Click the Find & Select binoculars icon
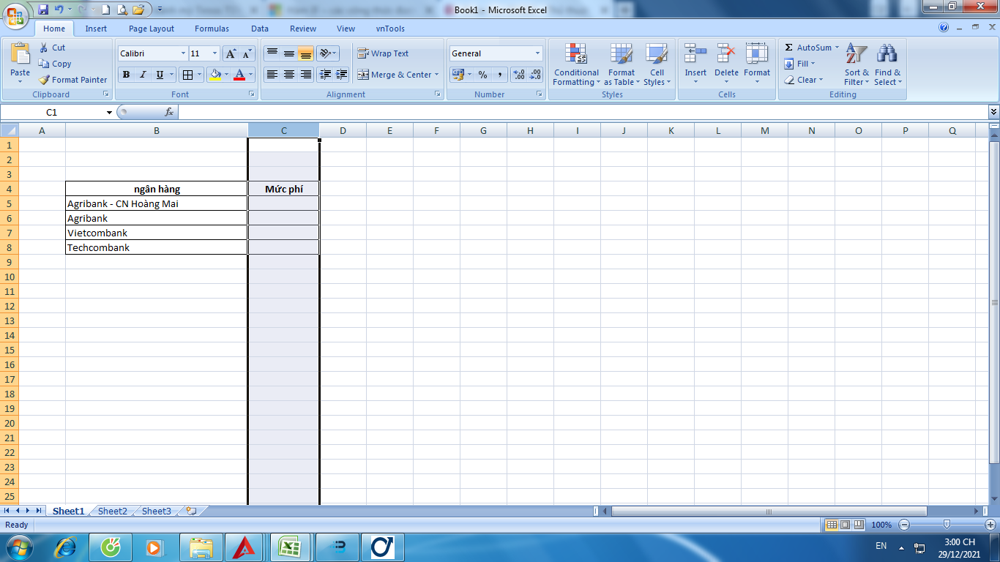 click(887, 54)
